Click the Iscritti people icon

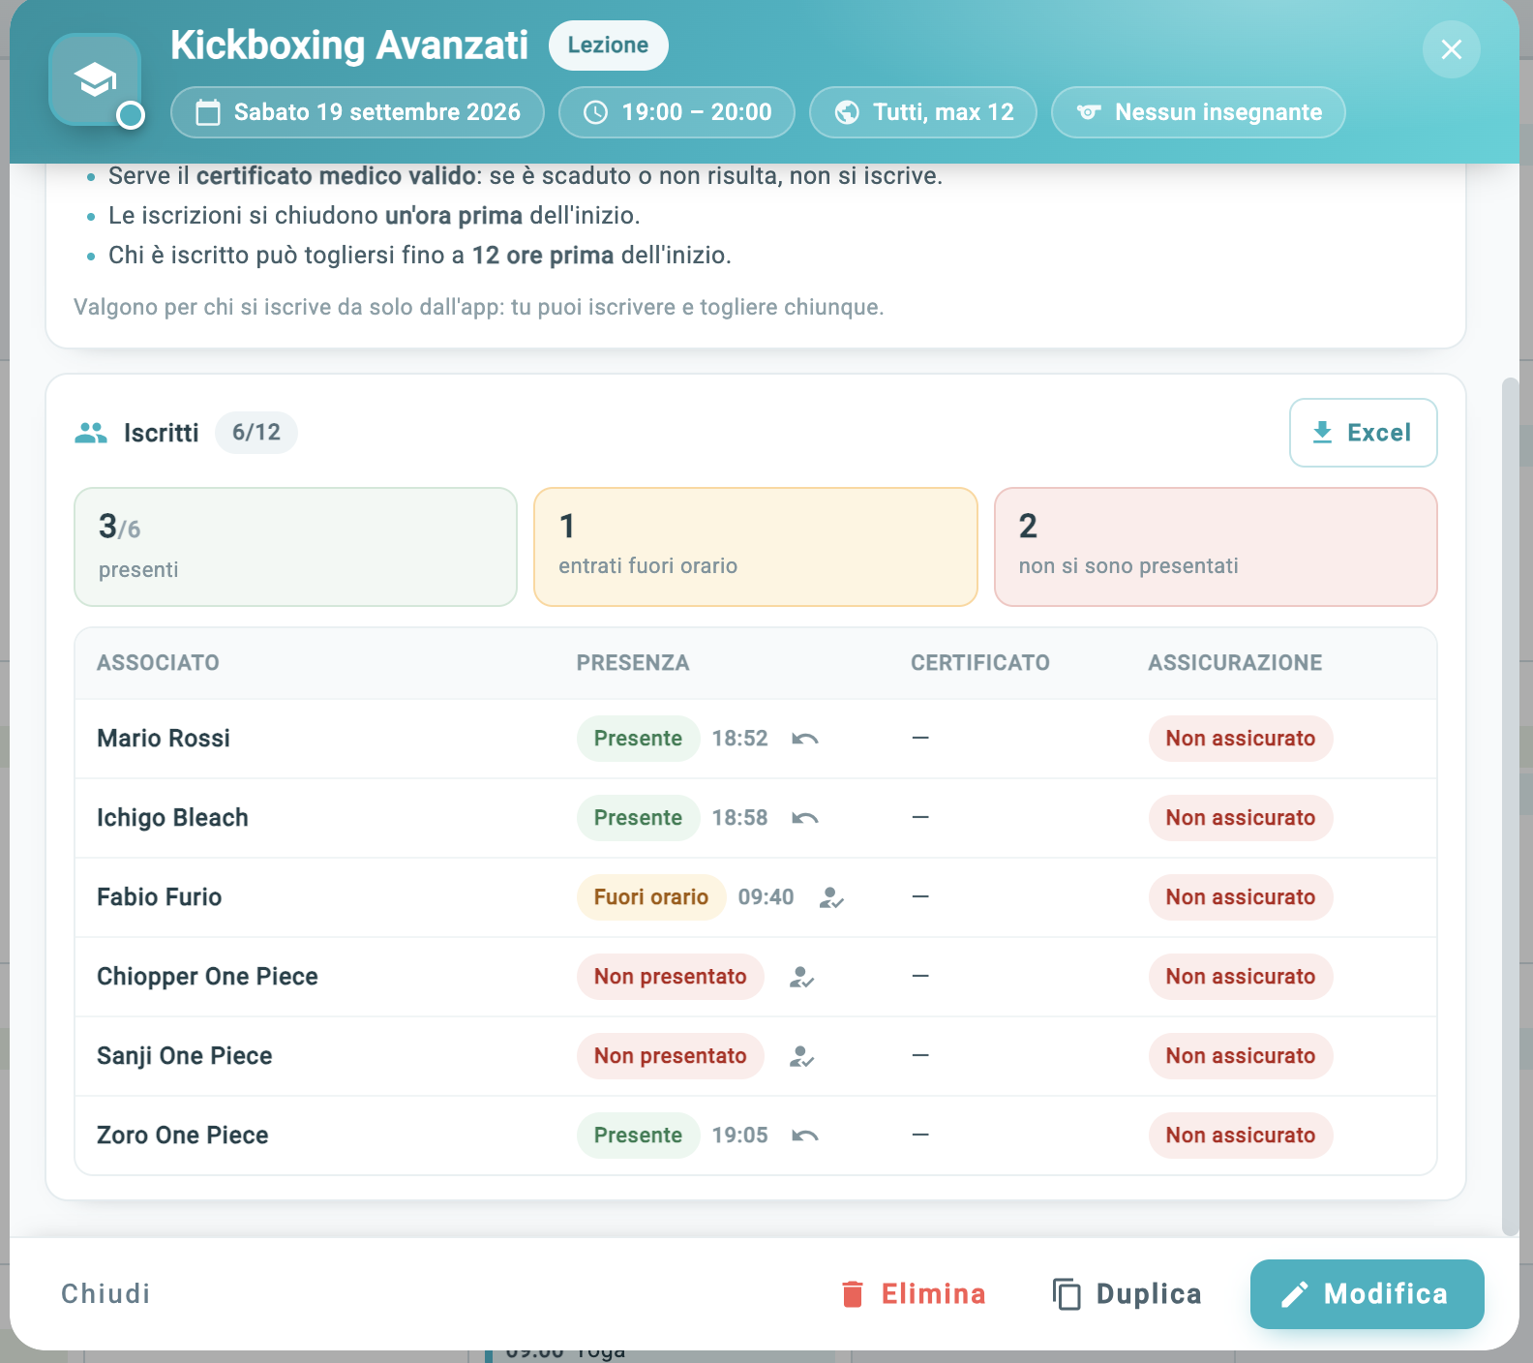coord(91,433)
